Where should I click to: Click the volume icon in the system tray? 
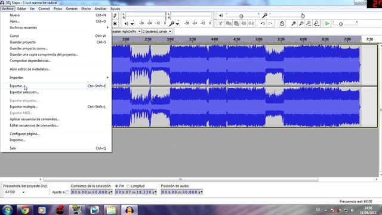(352, 210)
